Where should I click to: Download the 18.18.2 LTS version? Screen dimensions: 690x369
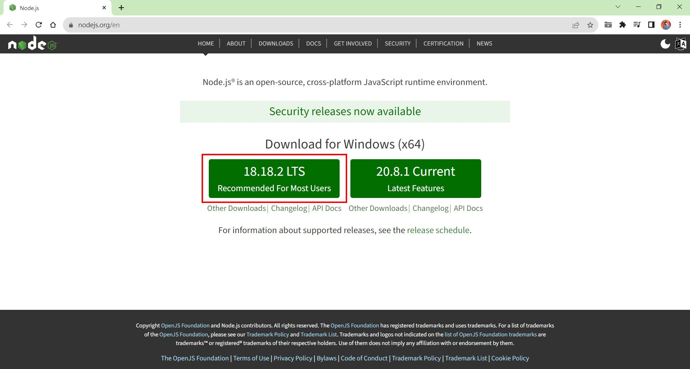pyautogui.click(x=274, y=178)
